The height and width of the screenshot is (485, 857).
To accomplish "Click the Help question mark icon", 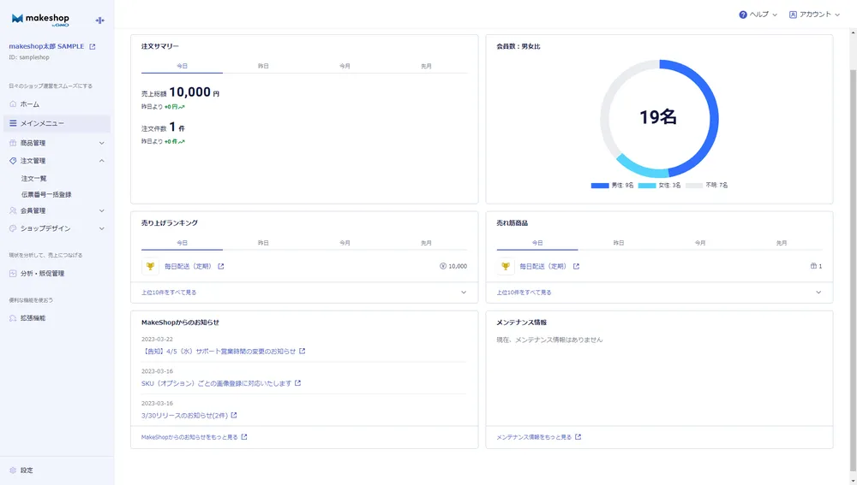I will point(743,15).
